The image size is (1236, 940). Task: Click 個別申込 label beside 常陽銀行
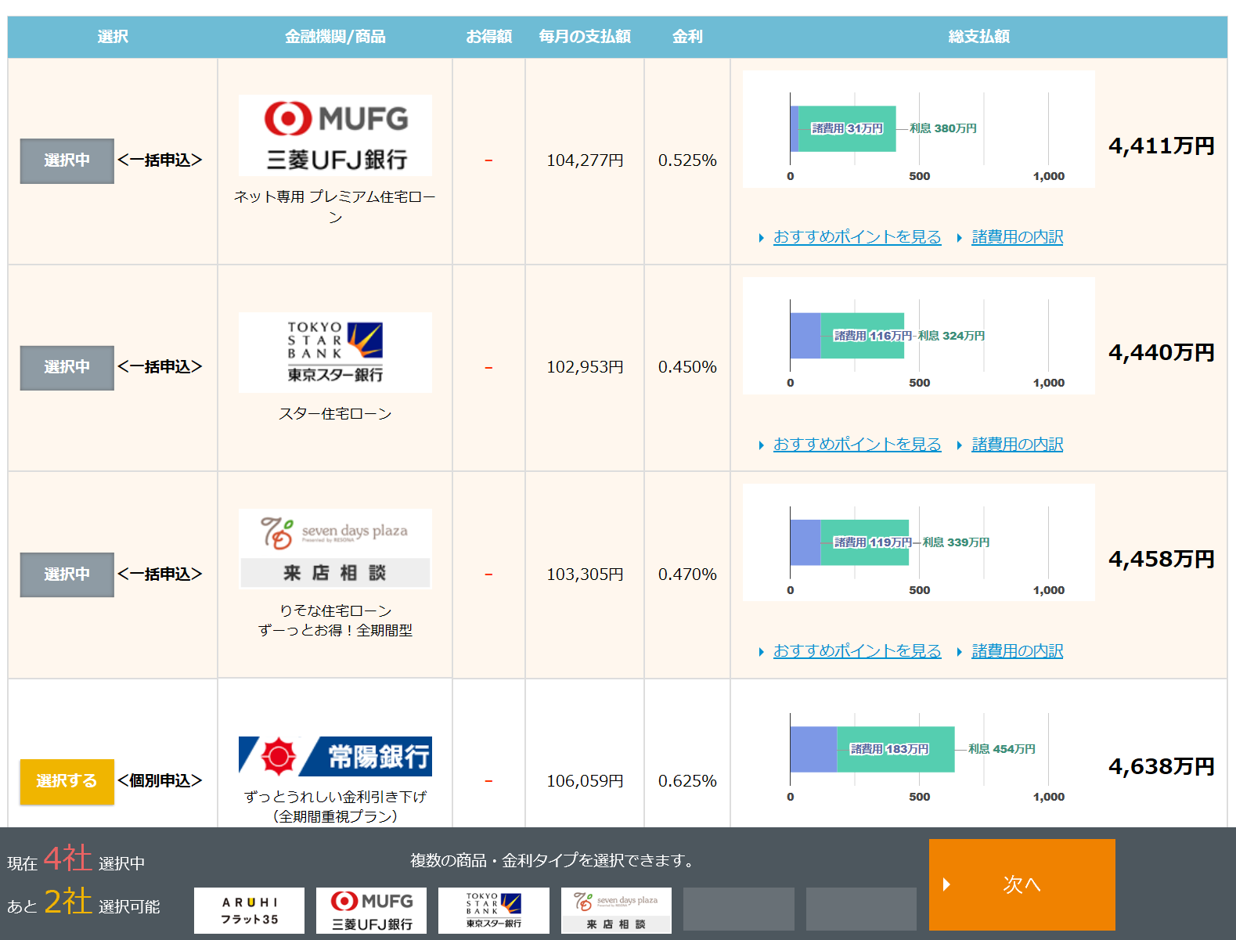[x=160, y=781]
